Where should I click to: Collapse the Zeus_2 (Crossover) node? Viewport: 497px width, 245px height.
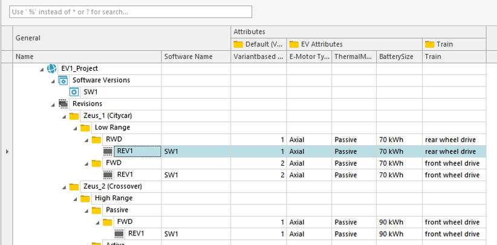point(64,186)
